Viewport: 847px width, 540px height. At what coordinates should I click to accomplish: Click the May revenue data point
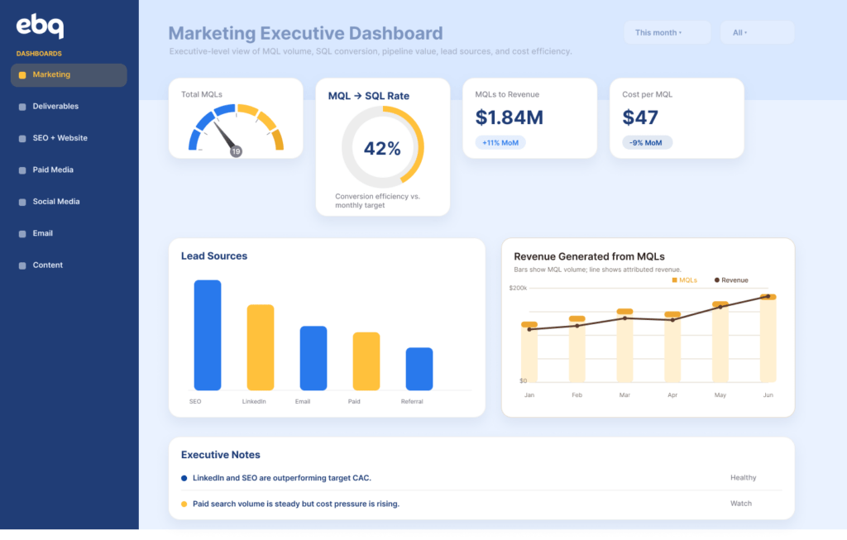pyautogui.click(x=720, y=307)
